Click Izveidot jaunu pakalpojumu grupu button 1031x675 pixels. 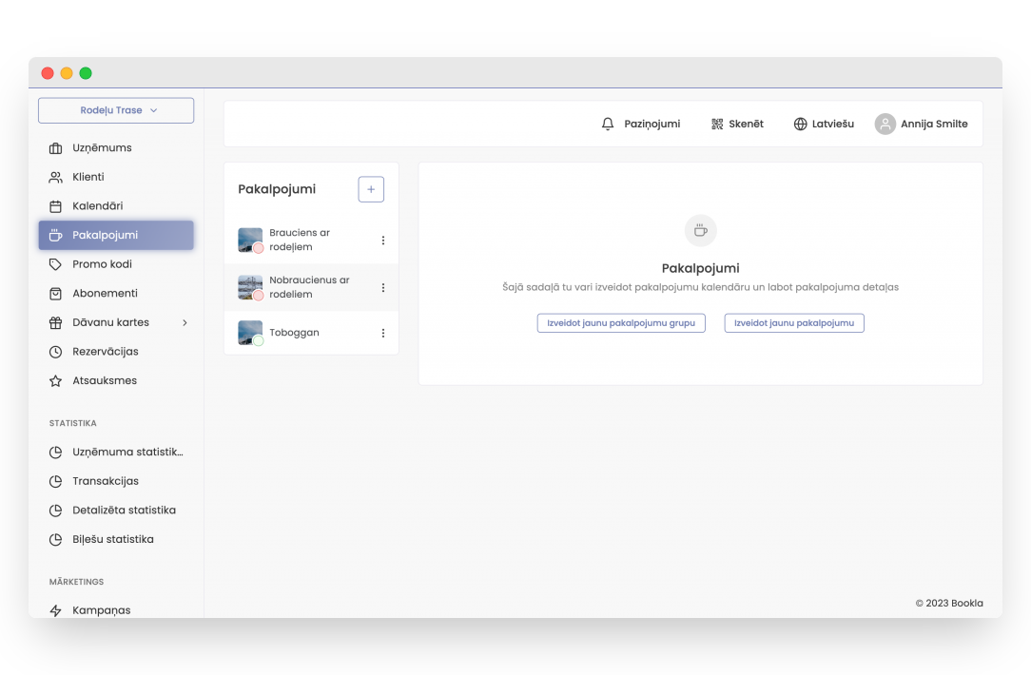point(621,323)
